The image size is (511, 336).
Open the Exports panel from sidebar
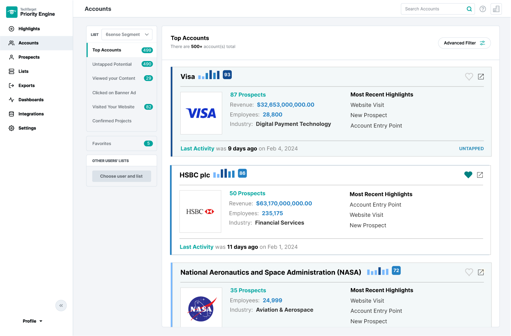26,86
